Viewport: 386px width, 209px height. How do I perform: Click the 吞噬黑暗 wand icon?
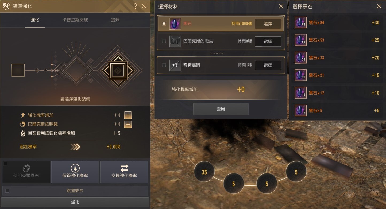(x=175, y=65)
